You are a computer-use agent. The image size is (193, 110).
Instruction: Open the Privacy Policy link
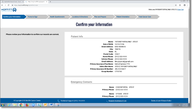166,101
